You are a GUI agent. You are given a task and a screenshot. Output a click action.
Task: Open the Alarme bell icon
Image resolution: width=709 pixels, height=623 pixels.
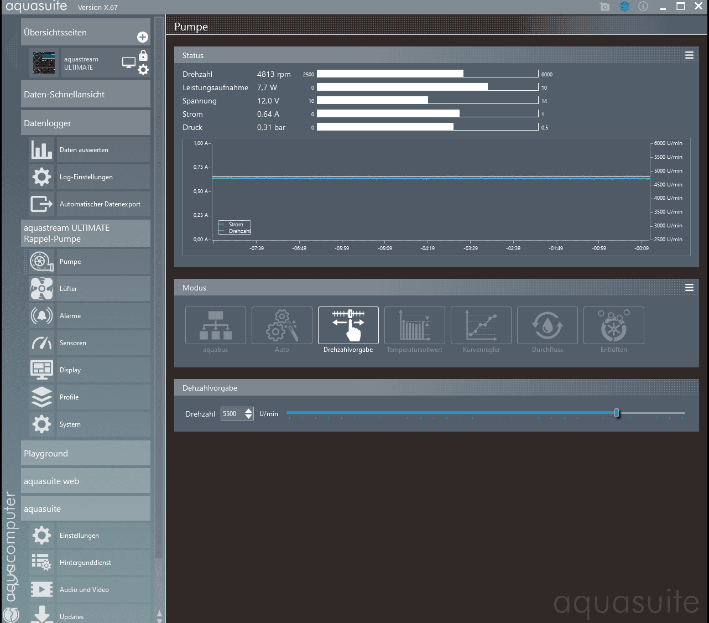pyautogui.click(x=41, y=316)
